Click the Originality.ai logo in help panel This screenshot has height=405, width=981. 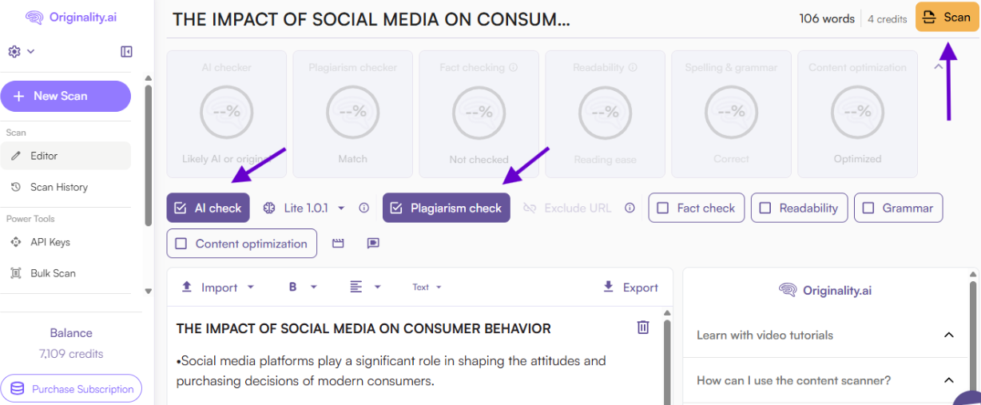tap(825, 291)
